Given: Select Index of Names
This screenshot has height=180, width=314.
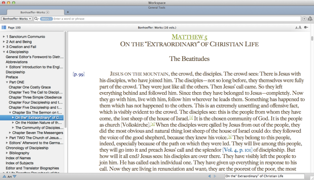Looking at the screenshot, I should coord(18,158).
